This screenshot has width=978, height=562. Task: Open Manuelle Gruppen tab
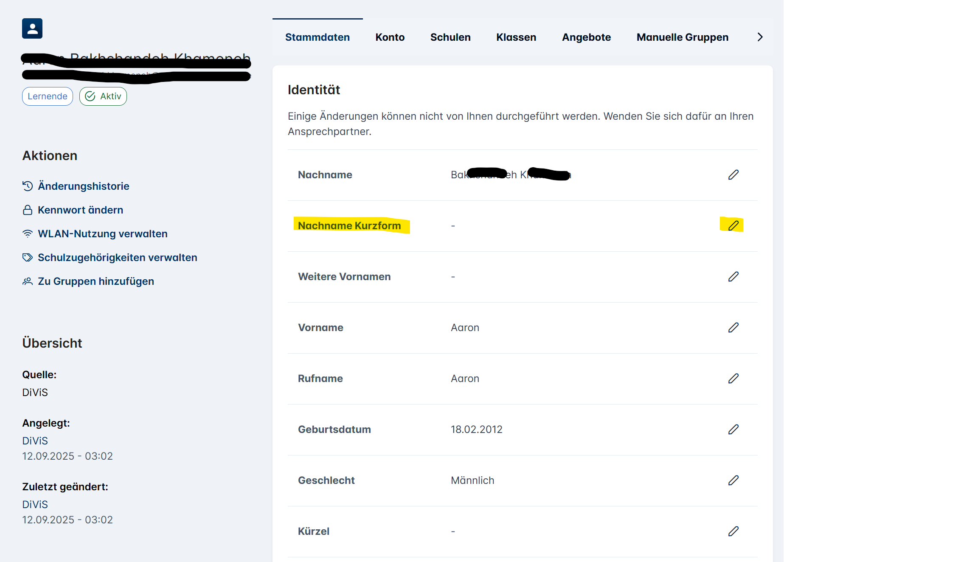[x=682, y=37]
